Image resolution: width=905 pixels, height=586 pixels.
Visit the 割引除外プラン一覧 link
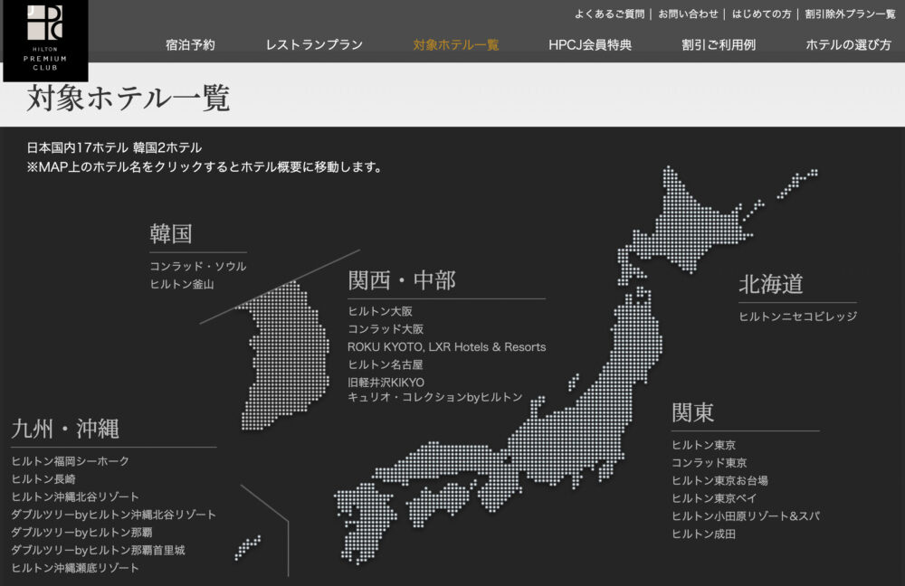850,14
